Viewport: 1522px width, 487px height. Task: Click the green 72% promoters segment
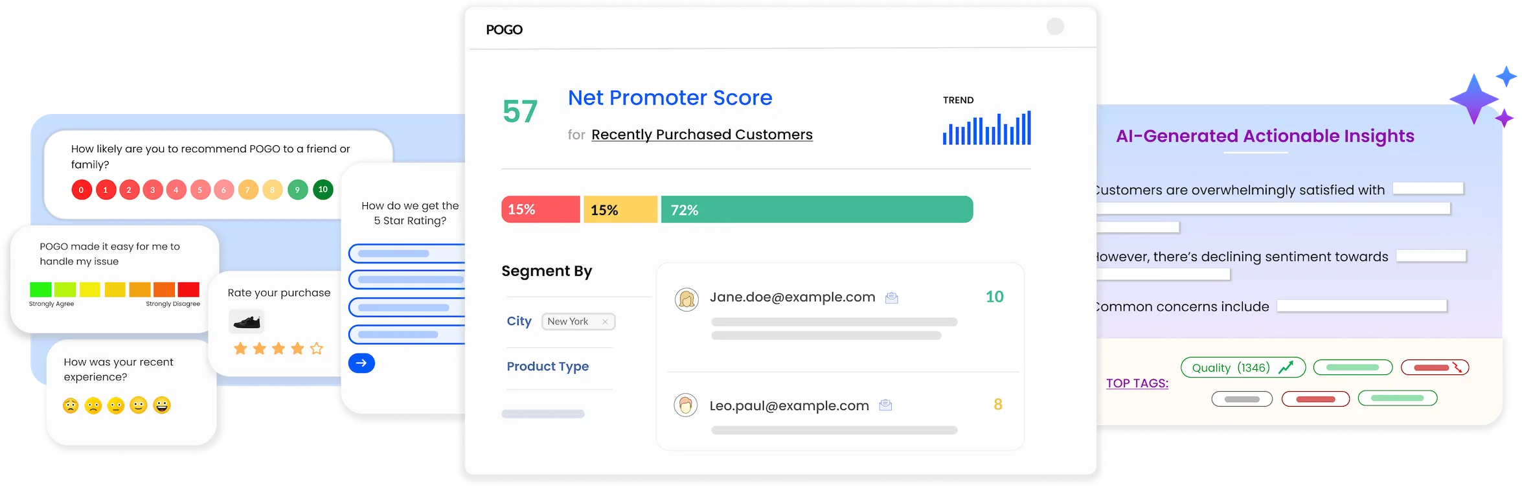817,209
